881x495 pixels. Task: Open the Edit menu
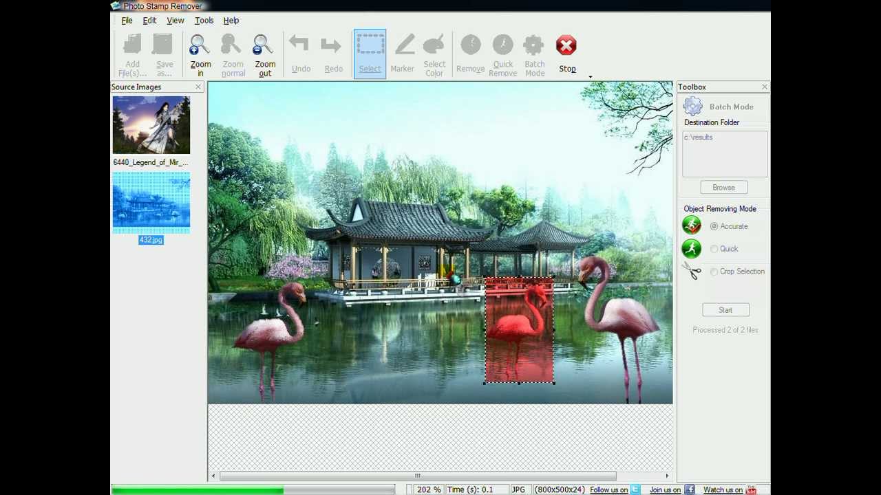(149, 21)
